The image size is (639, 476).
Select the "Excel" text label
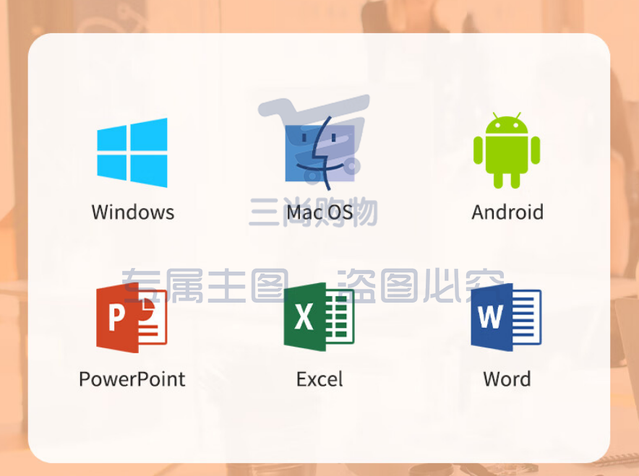pyautogui.click(x=319, y=379)
